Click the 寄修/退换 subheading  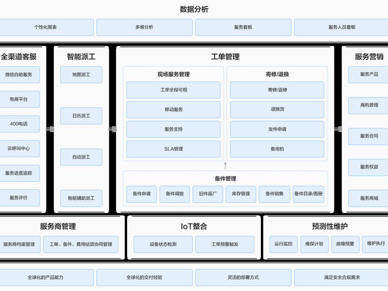click(277, 74)
